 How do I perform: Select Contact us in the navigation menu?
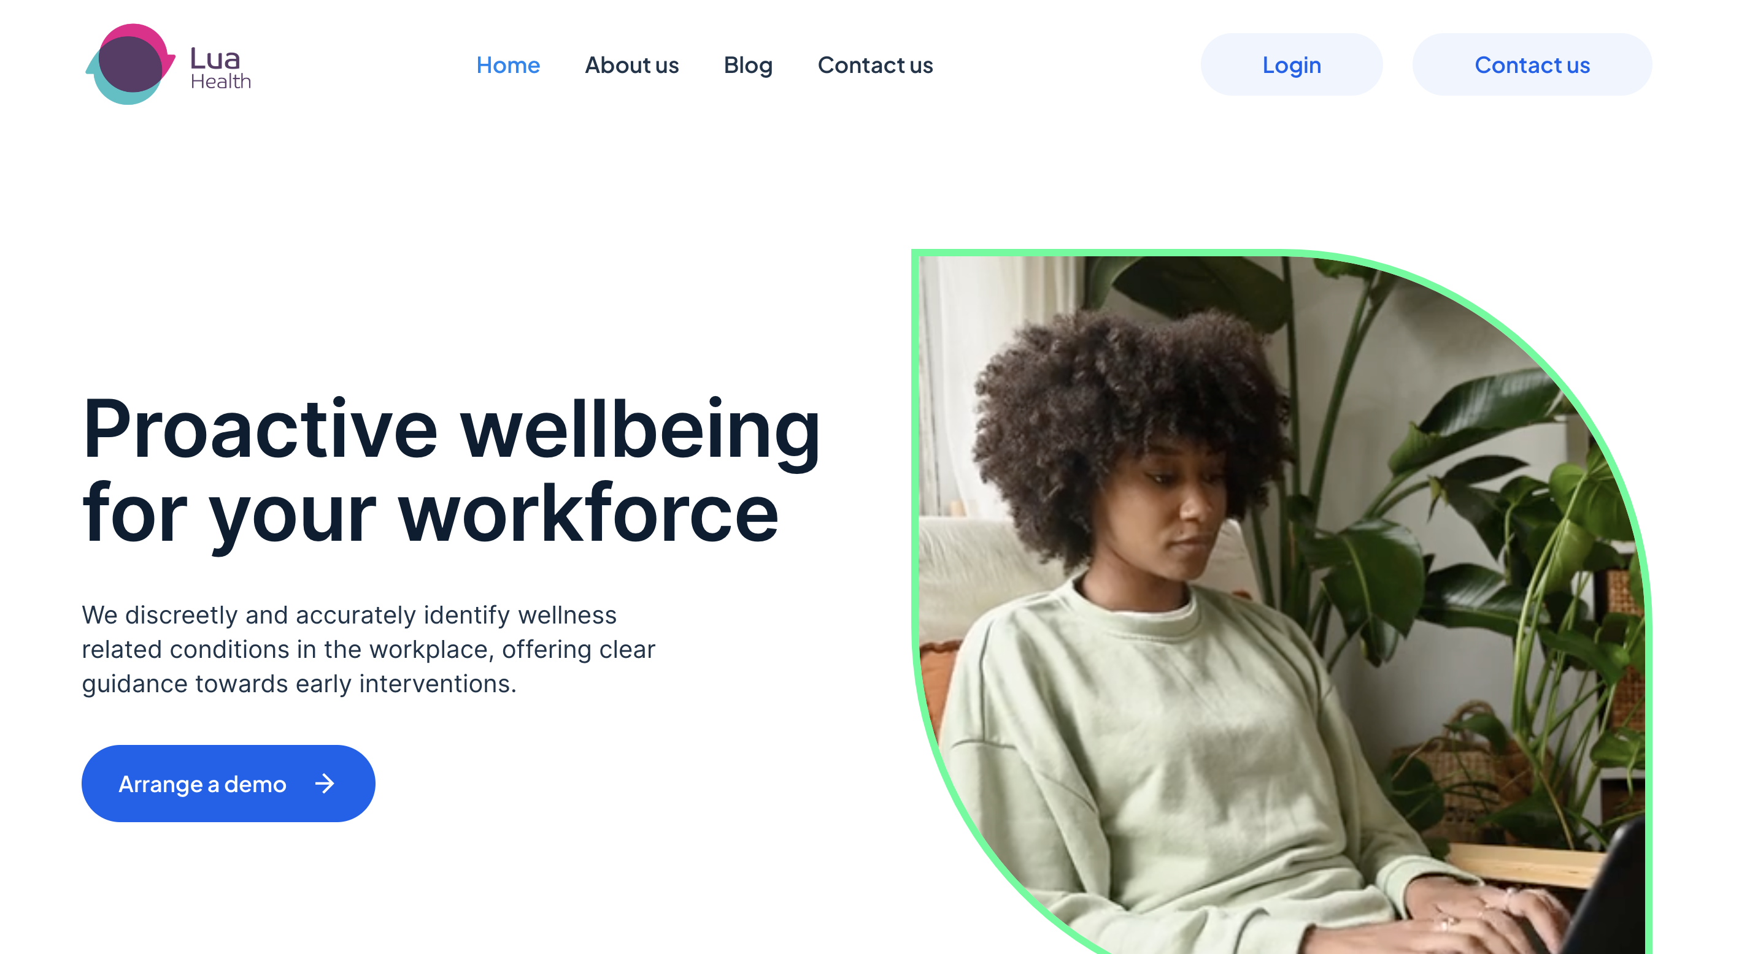pyautogui.click(x=875, y=65)
